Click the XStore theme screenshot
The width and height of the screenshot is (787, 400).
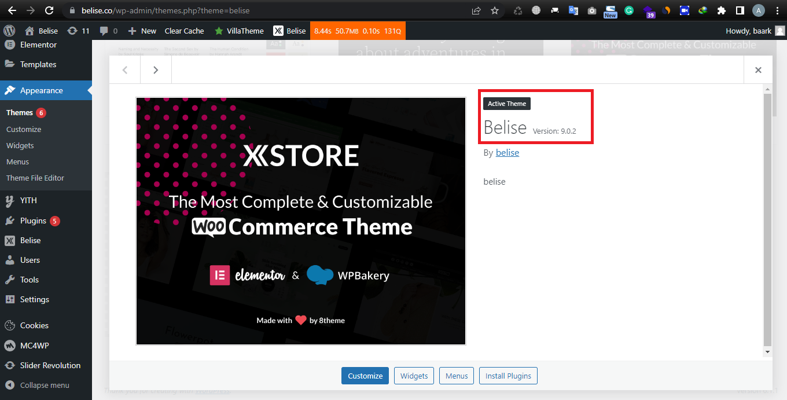pos(301,221)
